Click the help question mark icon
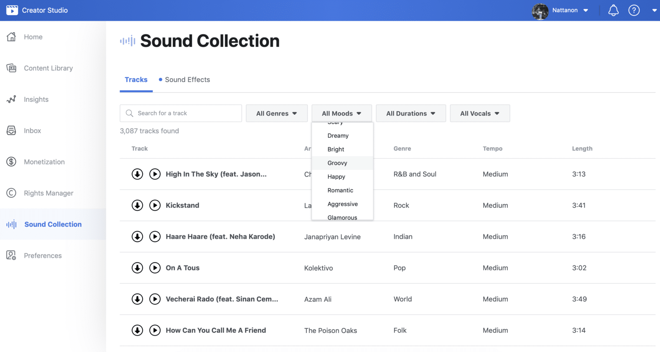Viewport: 660px width, 352px height. tap(634, 10)
